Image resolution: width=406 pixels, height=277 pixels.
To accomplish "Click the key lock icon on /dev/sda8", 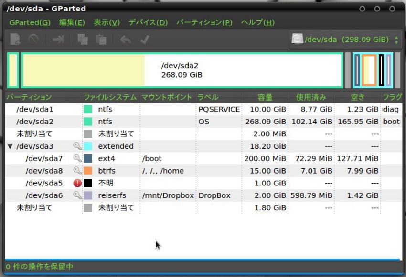I will coord(77,171).
